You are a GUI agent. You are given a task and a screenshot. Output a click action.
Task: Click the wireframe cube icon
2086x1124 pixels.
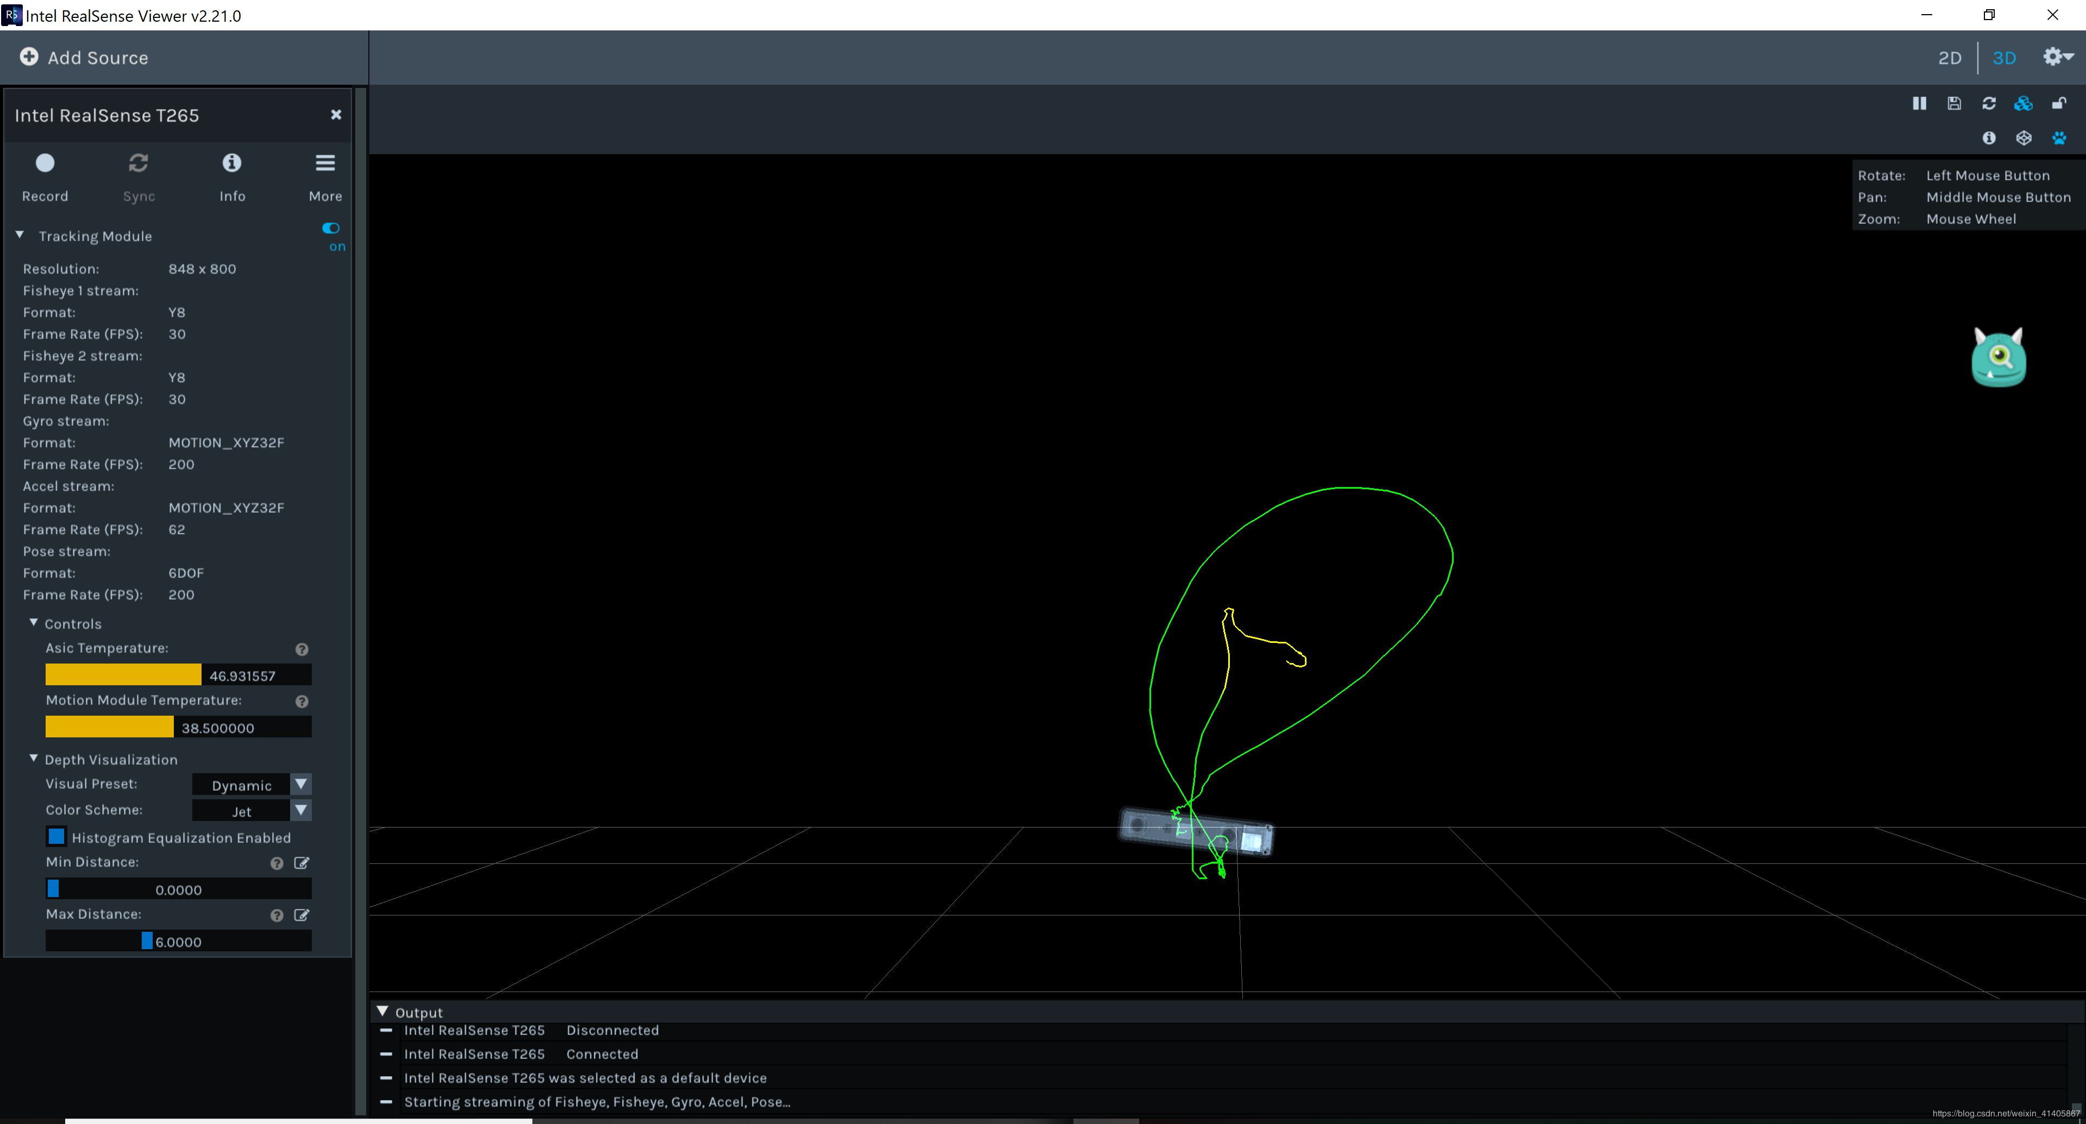[2024, 138]
